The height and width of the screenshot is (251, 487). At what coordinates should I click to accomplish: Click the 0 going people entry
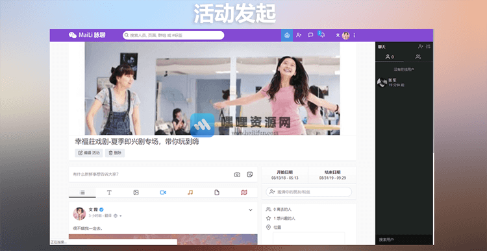point(279,209)
